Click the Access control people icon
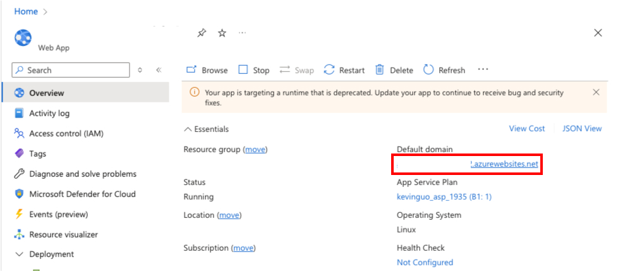This screenshot has width=618, height=271. 19,133
